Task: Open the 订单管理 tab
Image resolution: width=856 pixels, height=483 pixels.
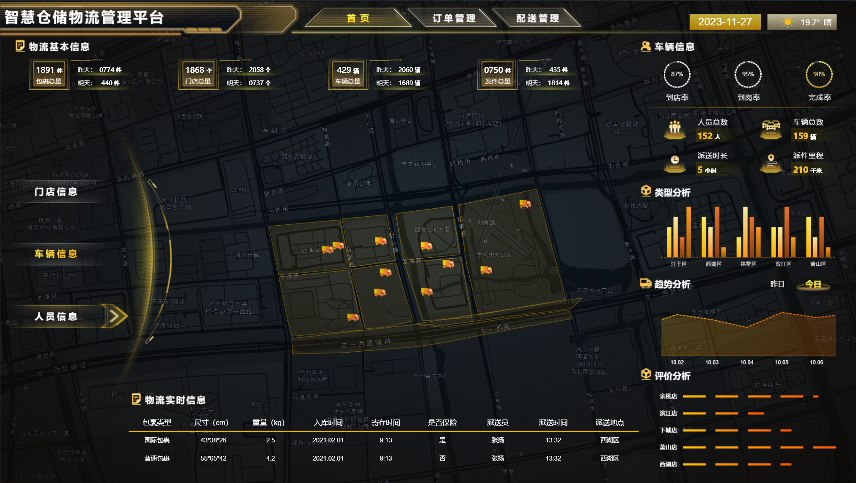Action: pos(454,18)
